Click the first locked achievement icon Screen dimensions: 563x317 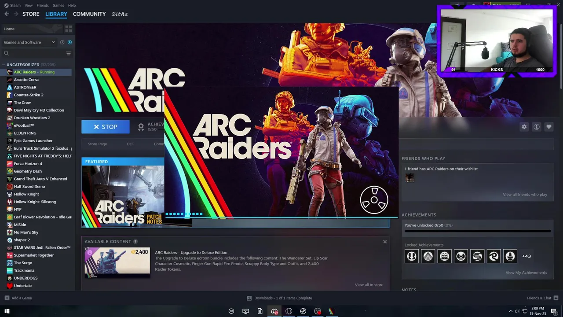tap(412, 256)
